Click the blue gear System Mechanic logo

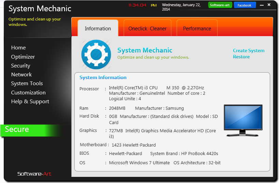96,55
